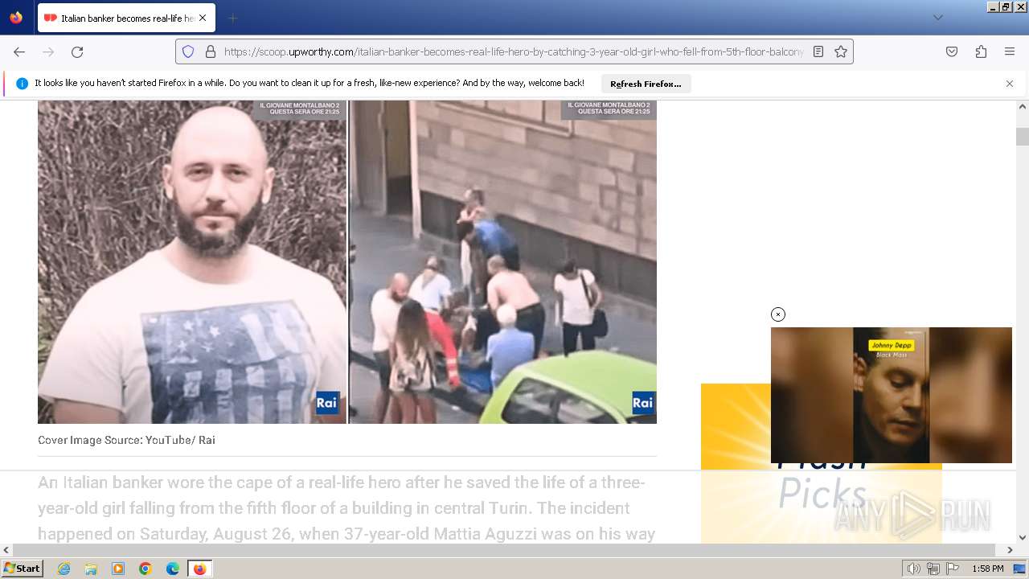The width and height of the screenshot is (1029, 579).
Task: Expand the list all tabs chevron
Action: click(x=937, y=18)
